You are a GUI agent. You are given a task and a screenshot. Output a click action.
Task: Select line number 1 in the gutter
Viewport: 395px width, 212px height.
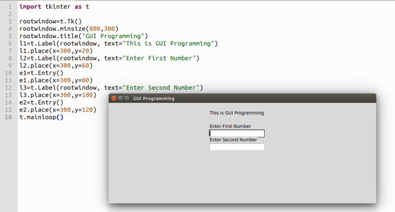click(x=10, y=7)
